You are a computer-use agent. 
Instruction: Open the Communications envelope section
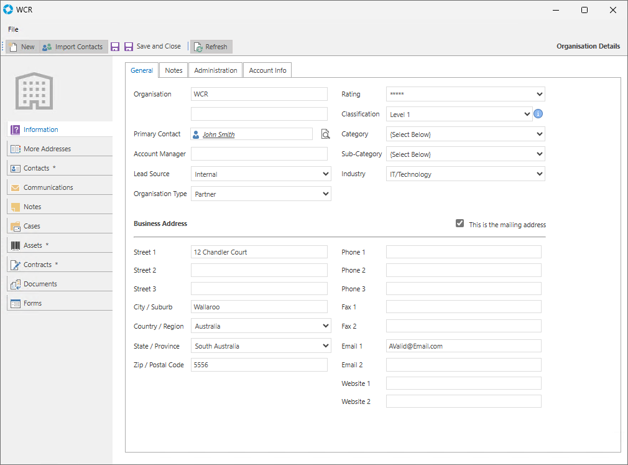pyautogui.click(x=48, y=187)
